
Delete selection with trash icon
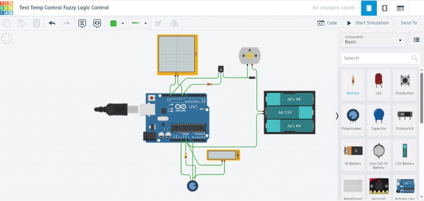coord(36,23)
